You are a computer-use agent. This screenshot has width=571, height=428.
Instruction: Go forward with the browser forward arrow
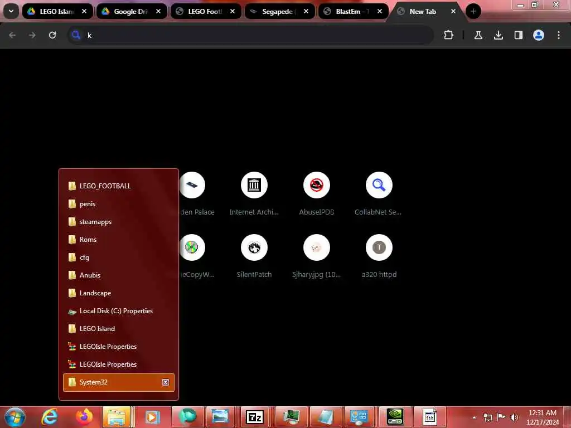tap(32, 35)
